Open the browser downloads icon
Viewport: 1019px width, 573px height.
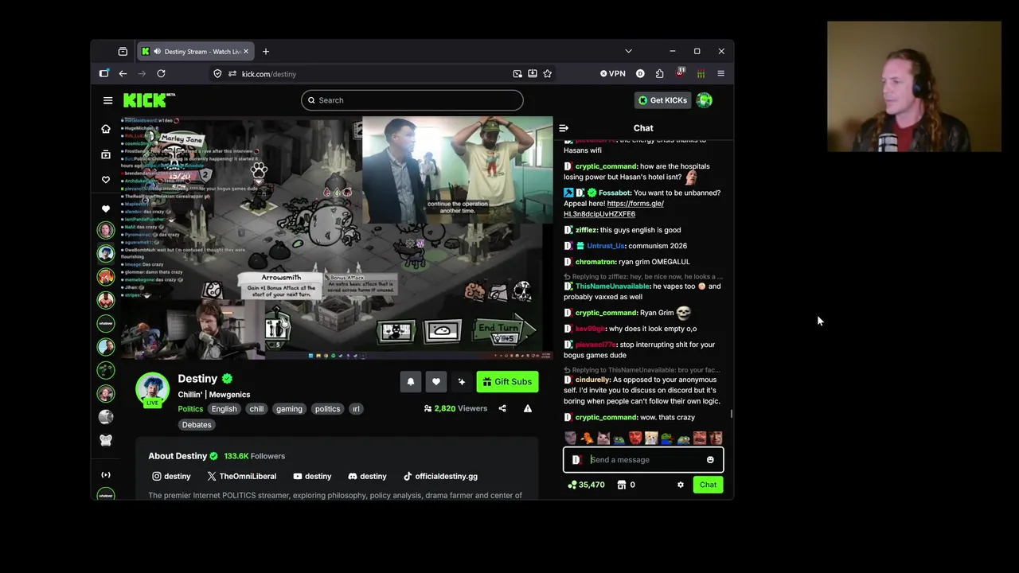click(532, 73)
